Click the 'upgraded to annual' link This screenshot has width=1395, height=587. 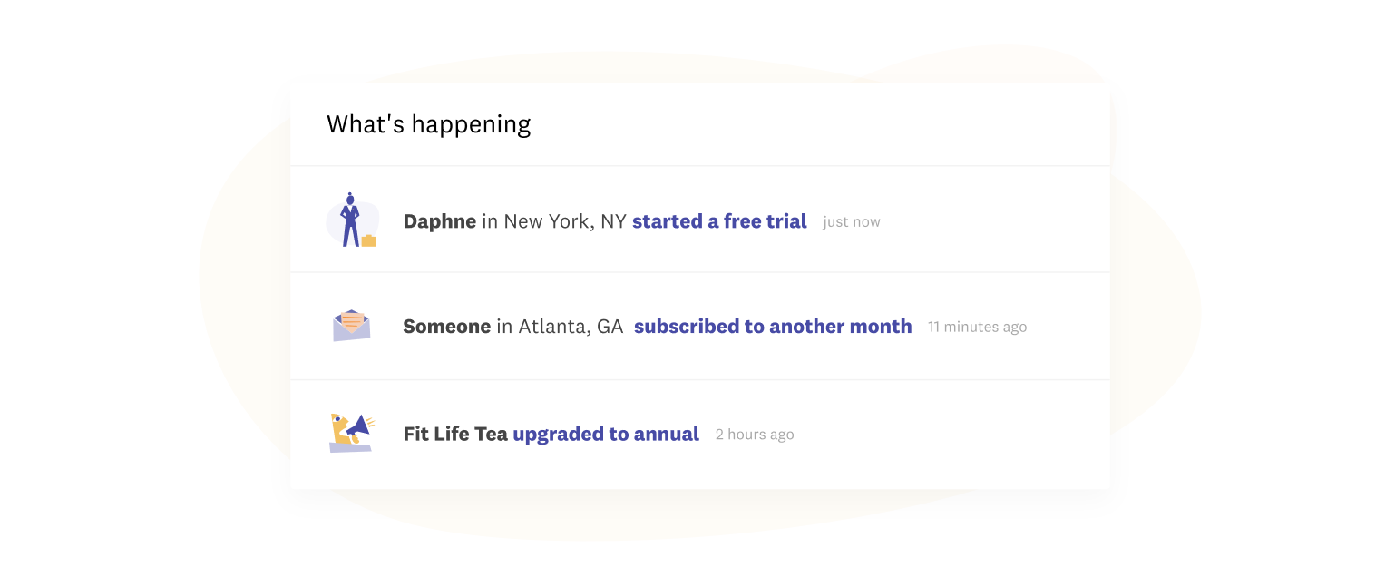point(606,434)
